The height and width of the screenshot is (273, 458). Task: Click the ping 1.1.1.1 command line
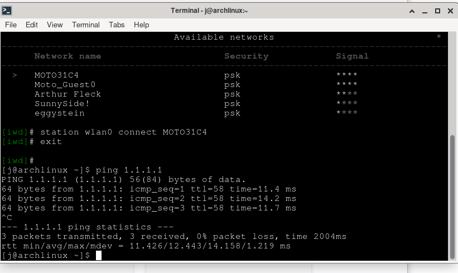(x=82, y=170)
